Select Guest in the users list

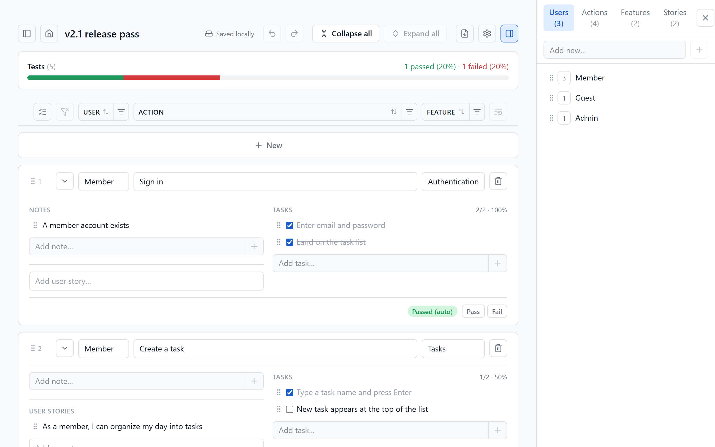click(x=585, y=98)
